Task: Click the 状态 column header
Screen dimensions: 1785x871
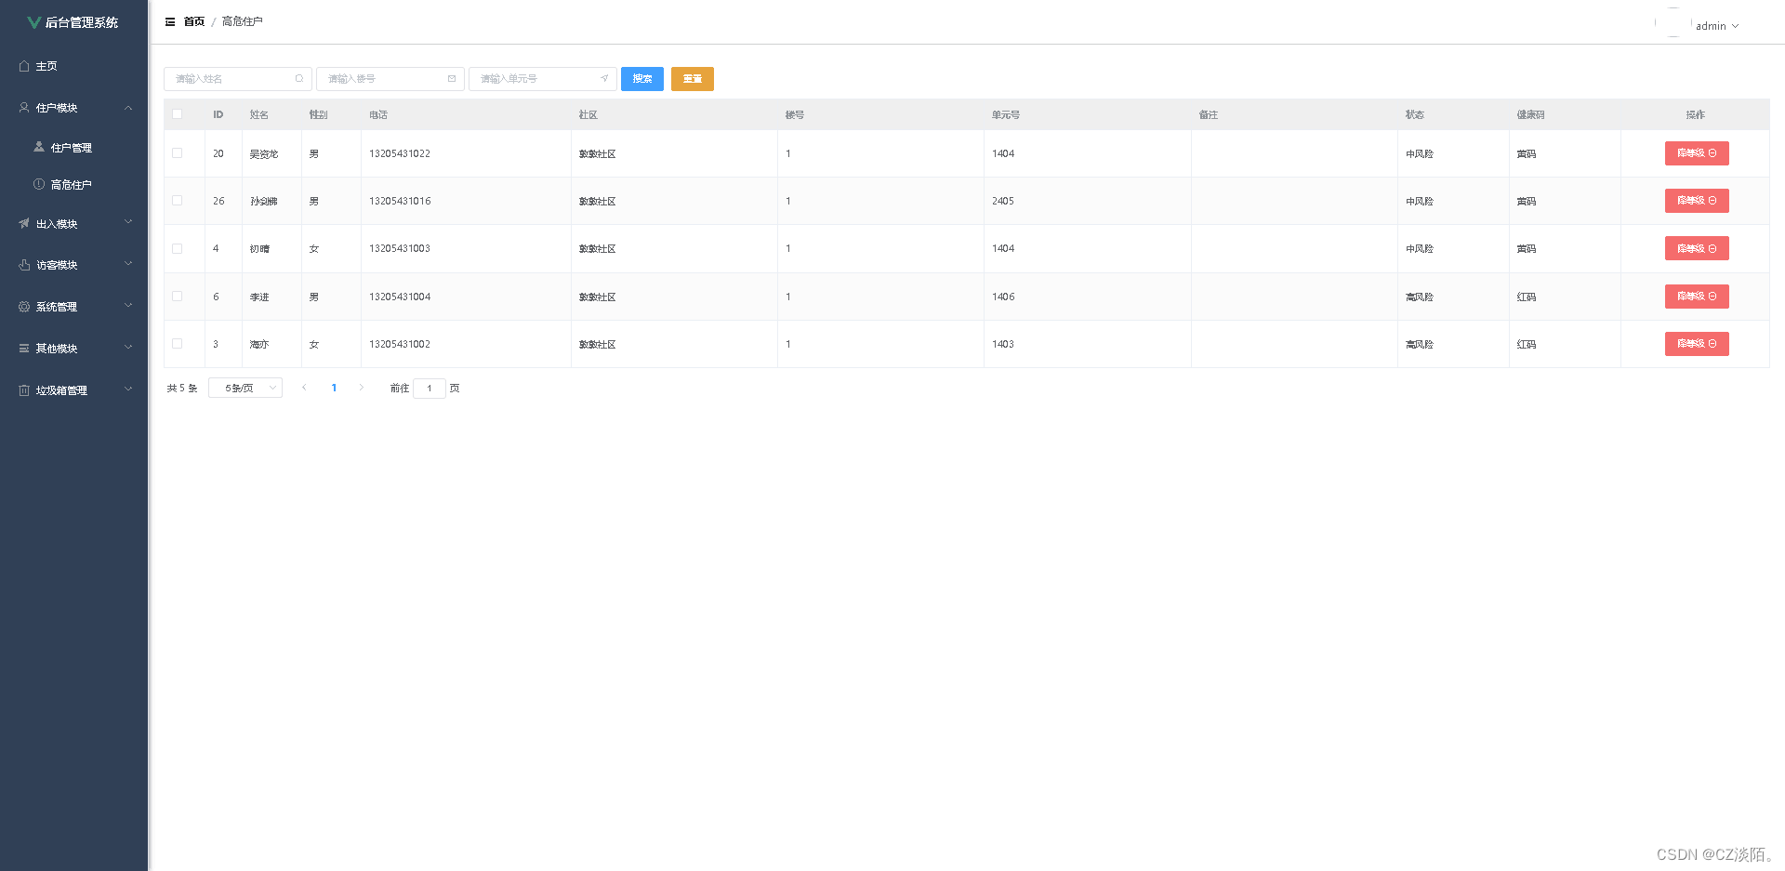Action: 1415,114
